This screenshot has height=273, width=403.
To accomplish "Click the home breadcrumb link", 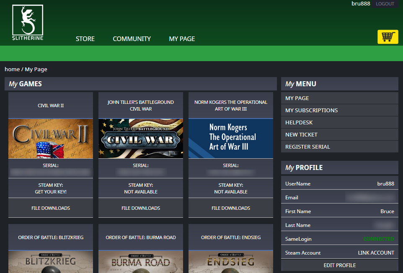I will point(12,69).
